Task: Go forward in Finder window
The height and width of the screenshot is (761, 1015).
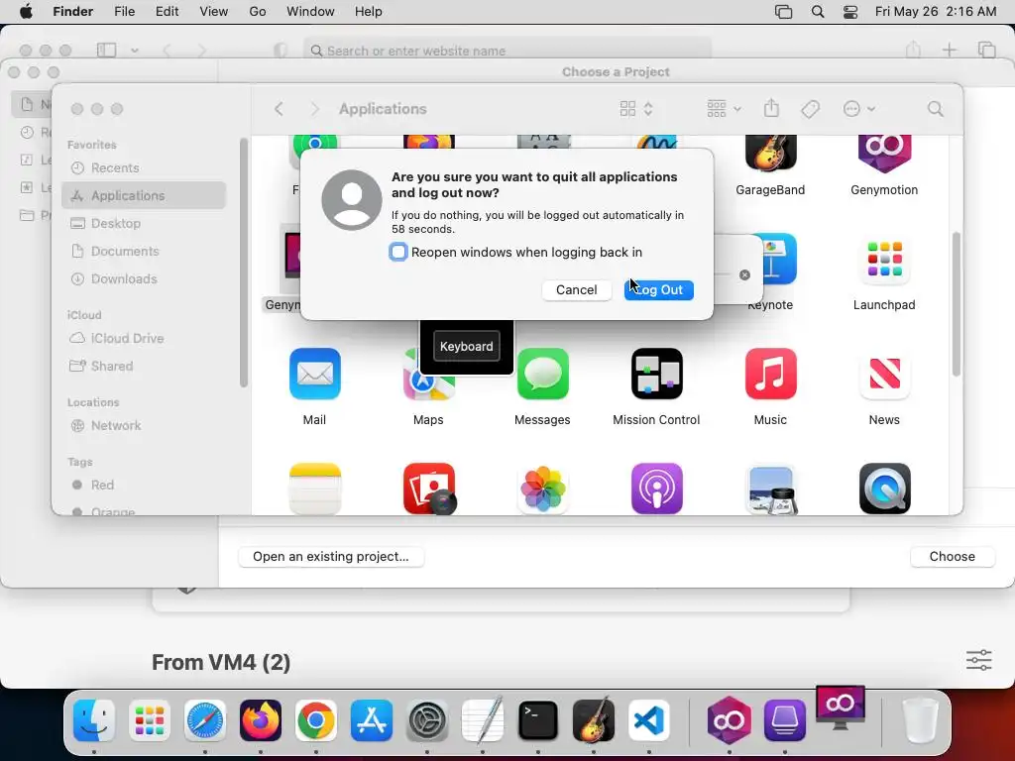Action: pyautogui.click(x=314, y=109)
